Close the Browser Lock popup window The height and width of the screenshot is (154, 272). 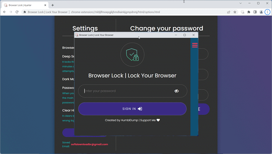(x=194, y=35)
